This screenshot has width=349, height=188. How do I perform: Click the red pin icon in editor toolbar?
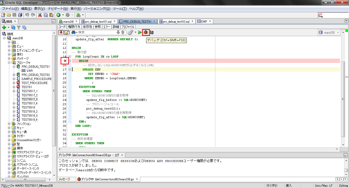(x=61, y=32)
